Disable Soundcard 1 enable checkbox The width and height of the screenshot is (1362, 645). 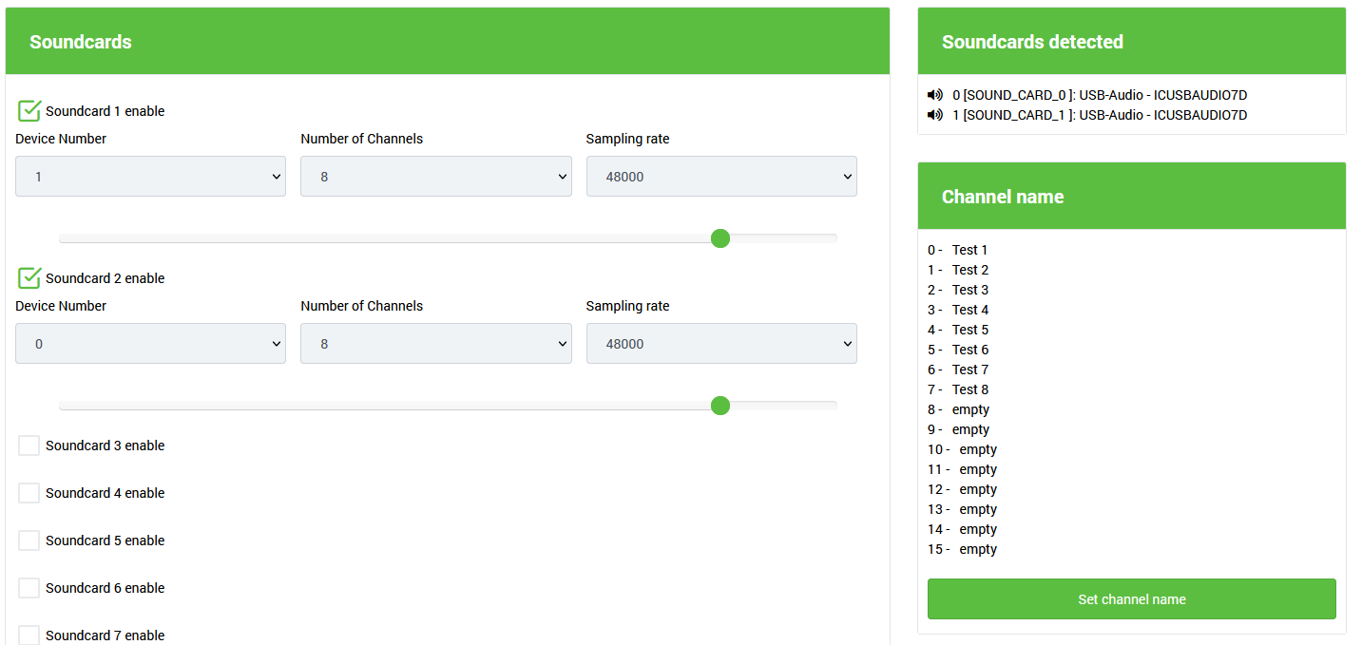pyautogui.click(x=29, y=111)
